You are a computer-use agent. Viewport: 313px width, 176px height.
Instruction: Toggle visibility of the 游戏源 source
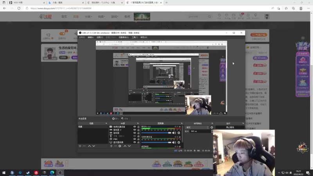pyautogui.click(x=135, y=133)
